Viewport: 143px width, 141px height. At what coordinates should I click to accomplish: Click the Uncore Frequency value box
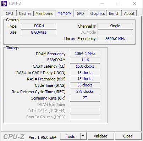(115, 39)
